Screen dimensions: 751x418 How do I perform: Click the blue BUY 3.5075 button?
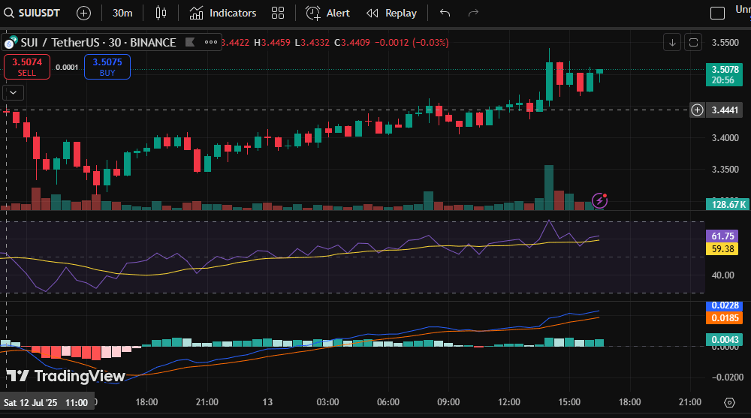pos(107,67)
